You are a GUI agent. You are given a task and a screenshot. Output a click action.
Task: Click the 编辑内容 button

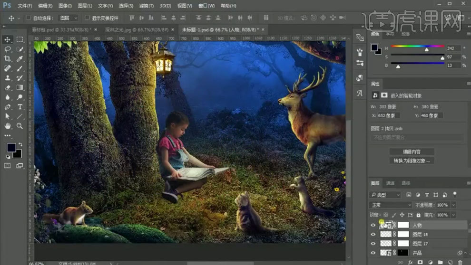coord(412,151)
